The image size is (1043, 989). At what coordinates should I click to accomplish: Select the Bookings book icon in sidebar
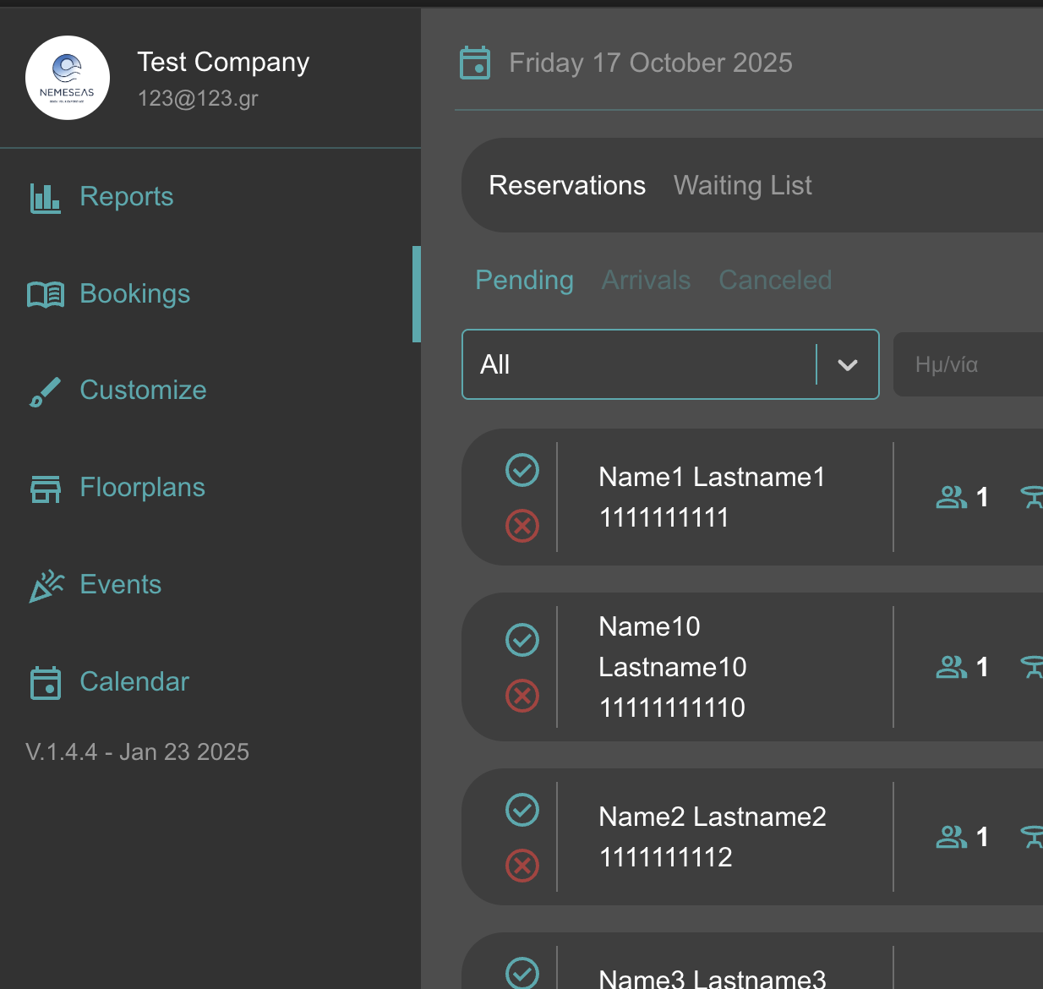point(46,293)
